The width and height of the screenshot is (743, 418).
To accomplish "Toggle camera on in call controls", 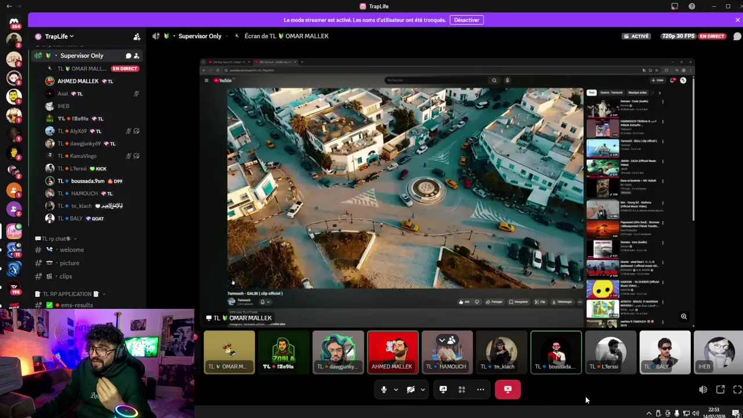I will (x=410, y=390).
